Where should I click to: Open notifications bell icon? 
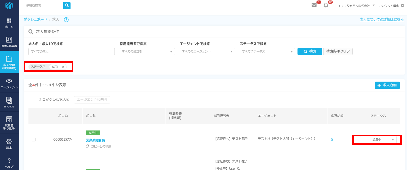326,5
